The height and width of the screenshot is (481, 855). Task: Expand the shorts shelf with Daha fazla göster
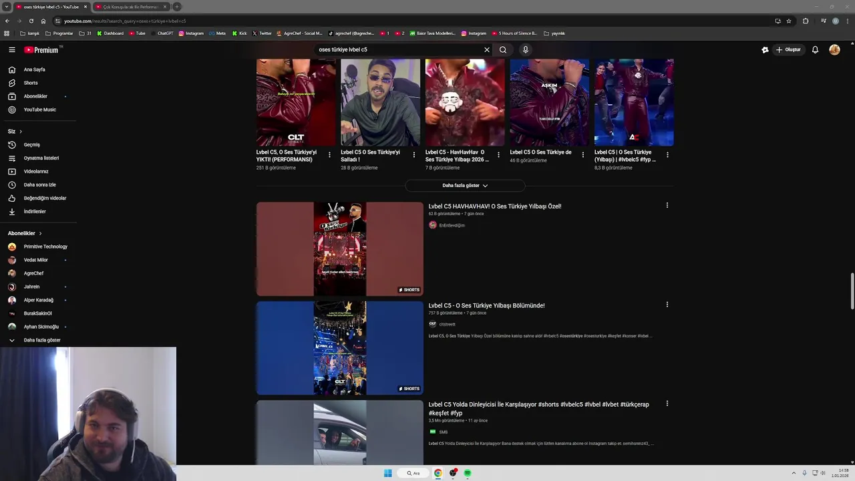pos(465,186)
